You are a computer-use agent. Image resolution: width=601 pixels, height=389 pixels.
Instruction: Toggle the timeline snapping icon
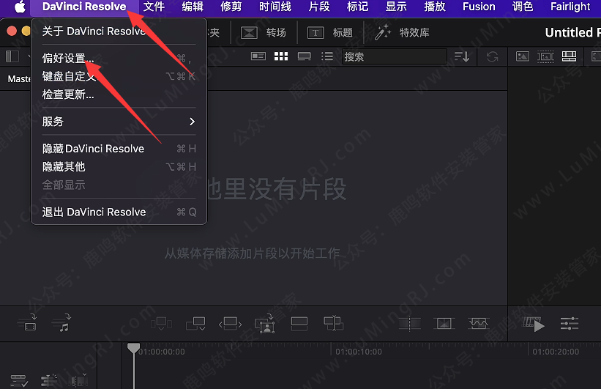(x=48, y=380)
